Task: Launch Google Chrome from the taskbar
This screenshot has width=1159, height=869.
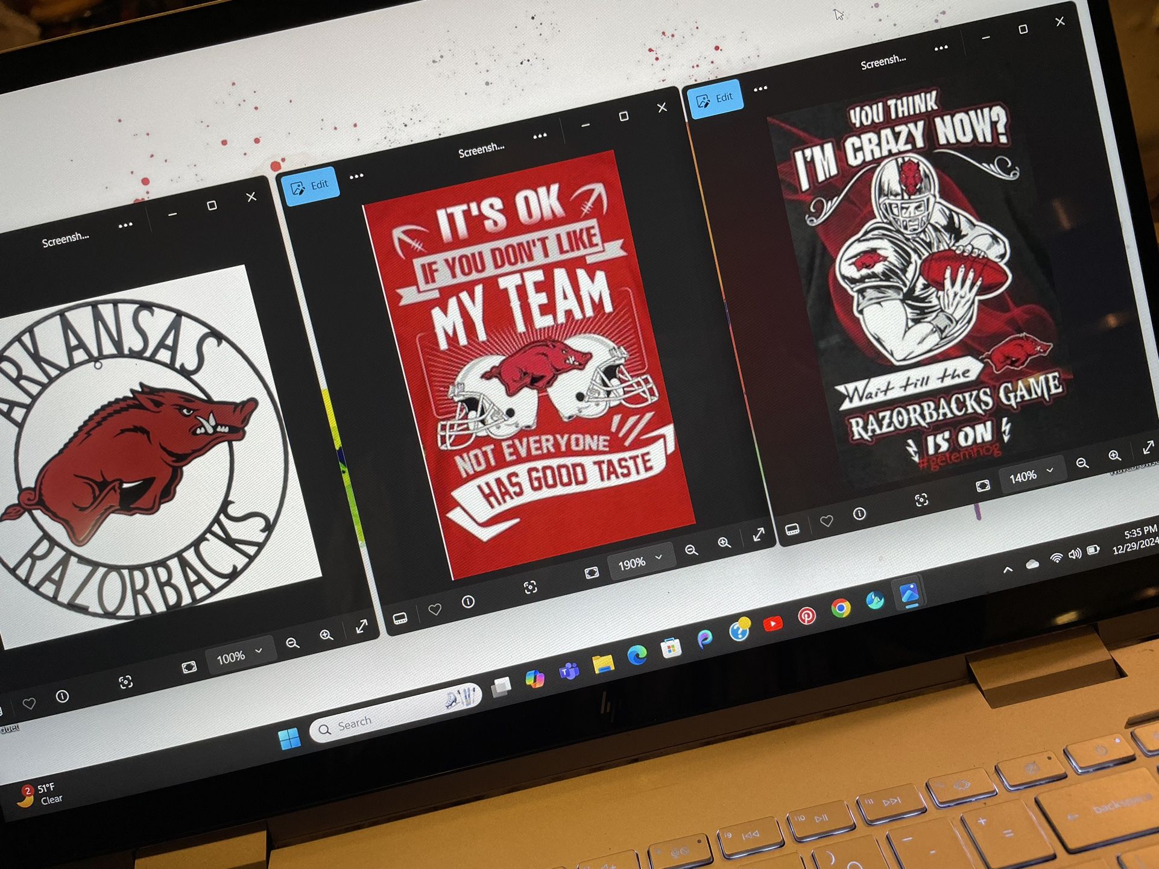Action: click(841, 608)
